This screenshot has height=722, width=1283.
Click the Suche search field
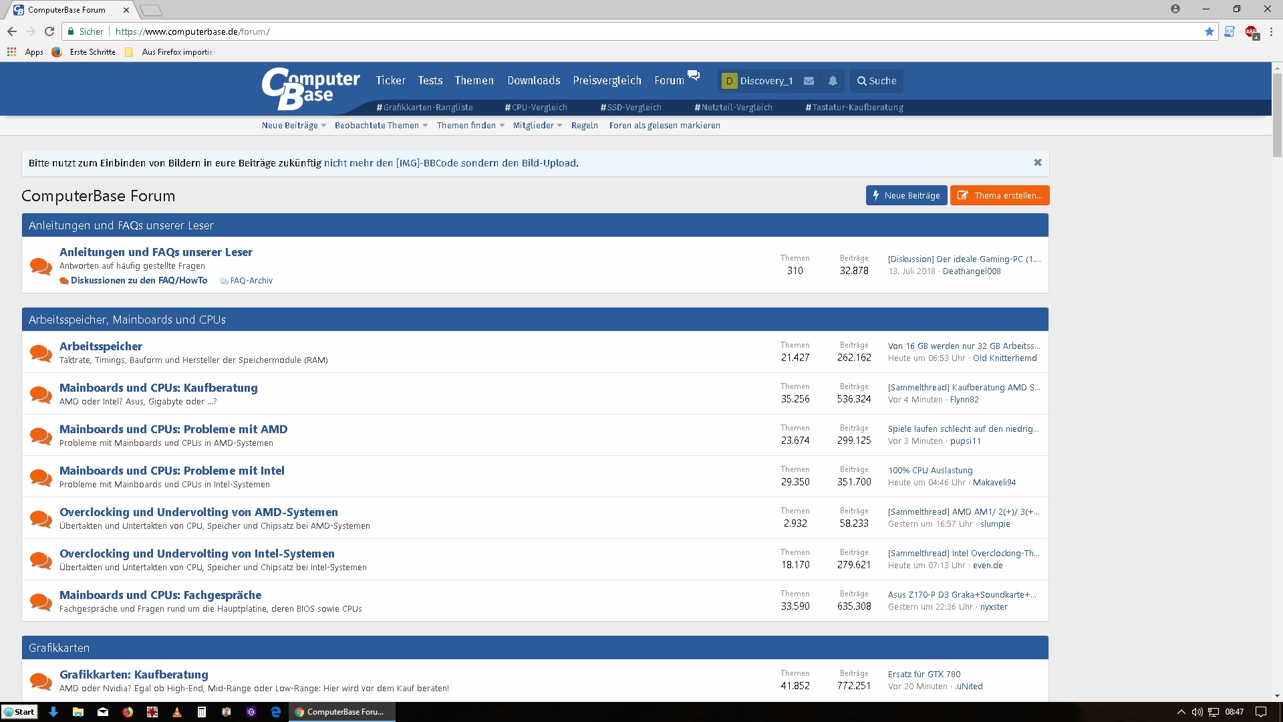point(877,81)
